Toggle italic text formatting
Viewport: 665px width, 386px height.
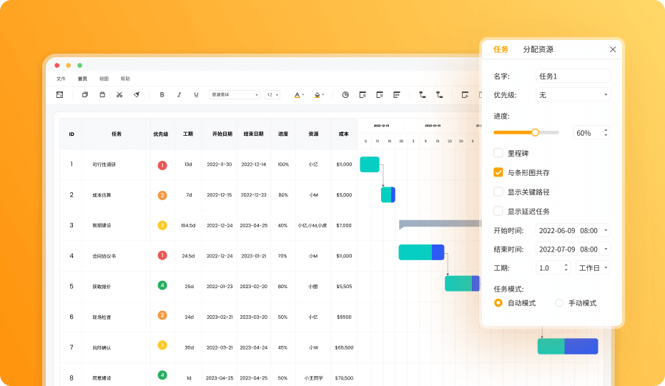179,95
